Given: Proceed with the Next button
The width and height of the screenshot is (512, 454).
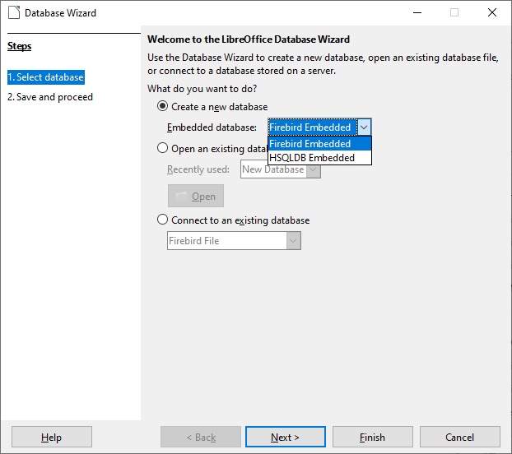Looking at the screenshot, I should click(286, 437).
